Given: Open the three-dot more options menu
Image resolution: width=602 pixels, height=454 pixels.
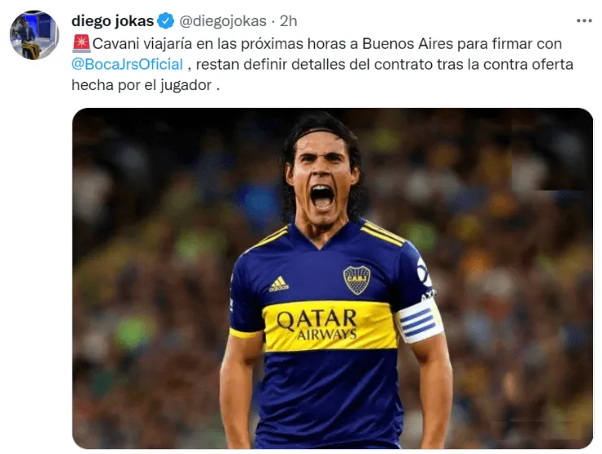Looking at the screenshot, I should point(584,20).
